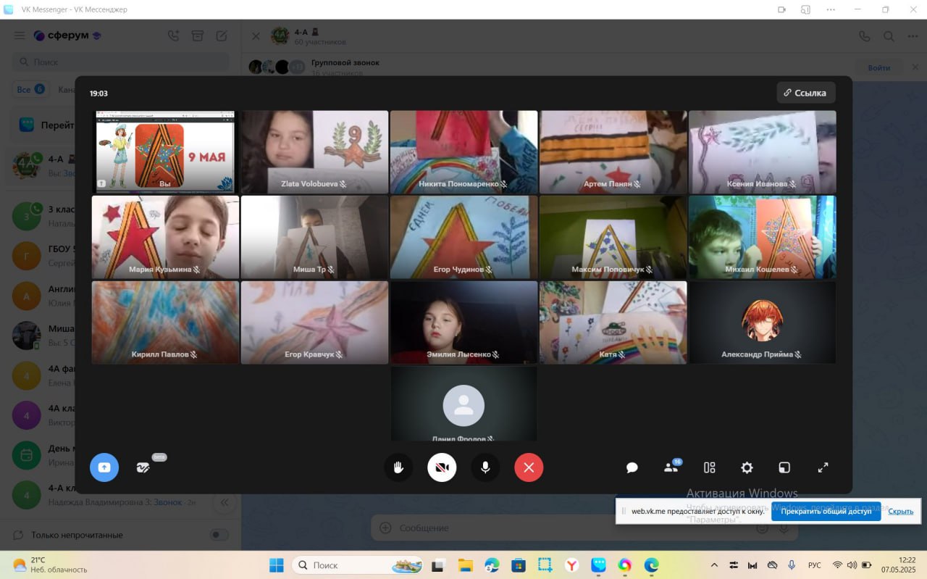Open Yandex Browser from taskbar
The image size is (927, 579).
(x=571, y=565)
